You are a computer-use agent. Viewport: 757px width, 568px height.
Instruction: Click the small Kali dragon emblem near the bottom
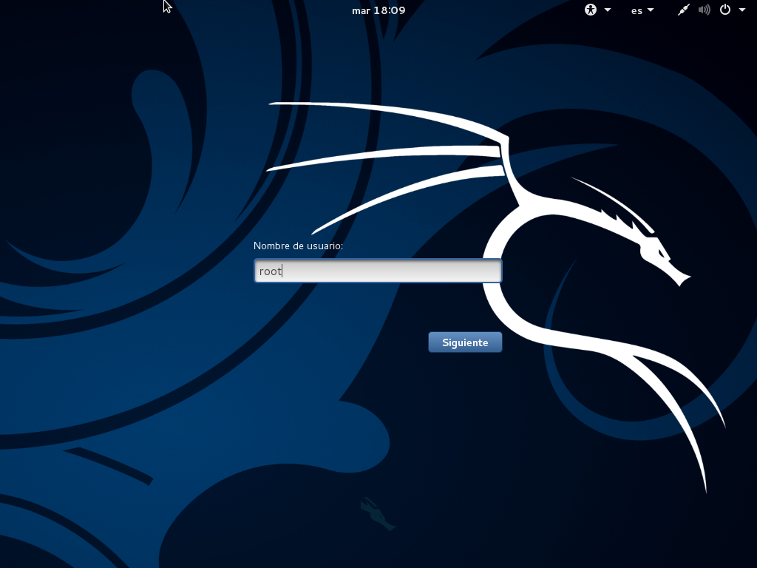pyautogui.click(x=377, y=512)
